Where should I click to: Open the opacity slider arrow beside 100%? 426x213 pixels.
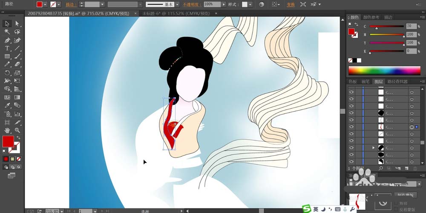click(x=224, y=4)
